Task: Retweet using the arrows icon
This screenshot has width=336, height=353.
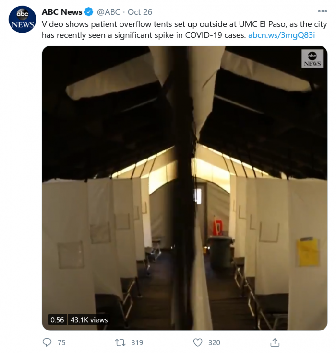Action: click(x=120, y=342)
